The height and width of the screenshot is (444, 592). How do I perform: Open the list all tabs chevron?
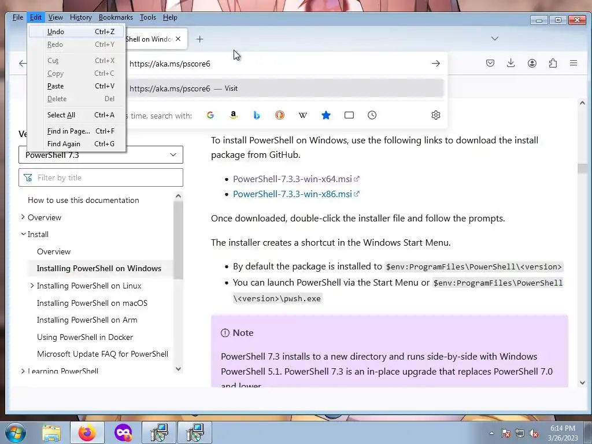pos(495,39)
